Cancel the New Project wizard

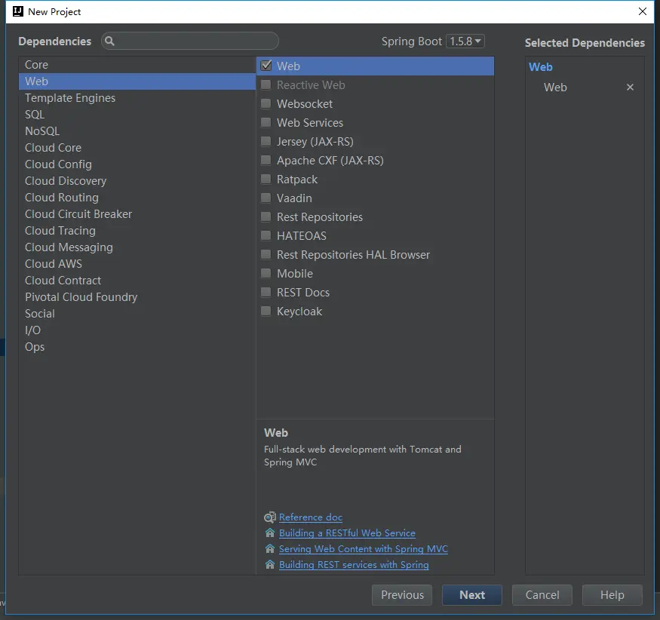click(x=542, y=595)
